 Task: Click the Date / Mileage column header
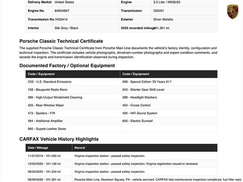pos(38,148)
